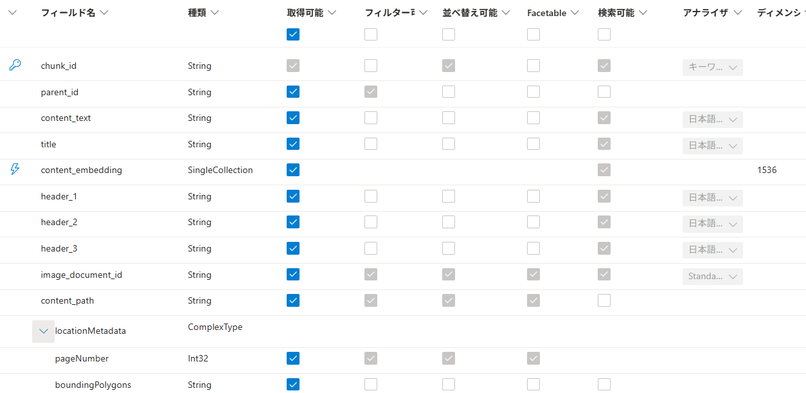806x393 pixels.
Task: Open the content_text analyzer dropdown
Action: click(713, 120)
